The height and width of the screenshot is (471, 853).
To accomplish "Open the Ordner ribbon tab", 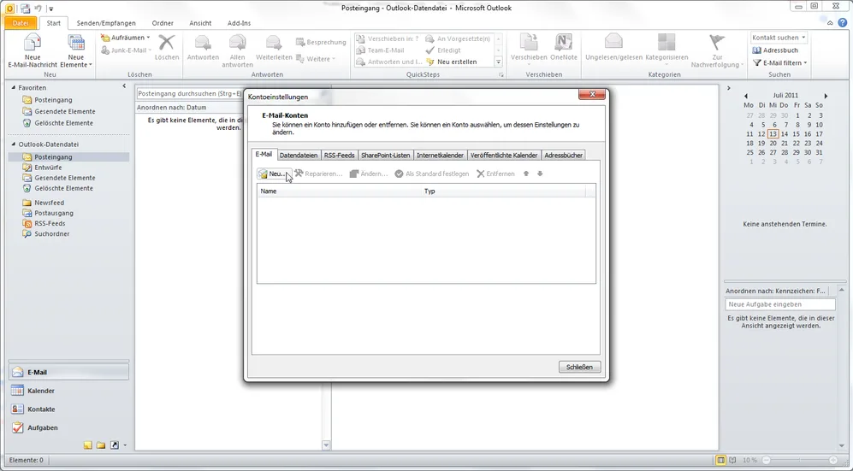I will click(163, 23).
